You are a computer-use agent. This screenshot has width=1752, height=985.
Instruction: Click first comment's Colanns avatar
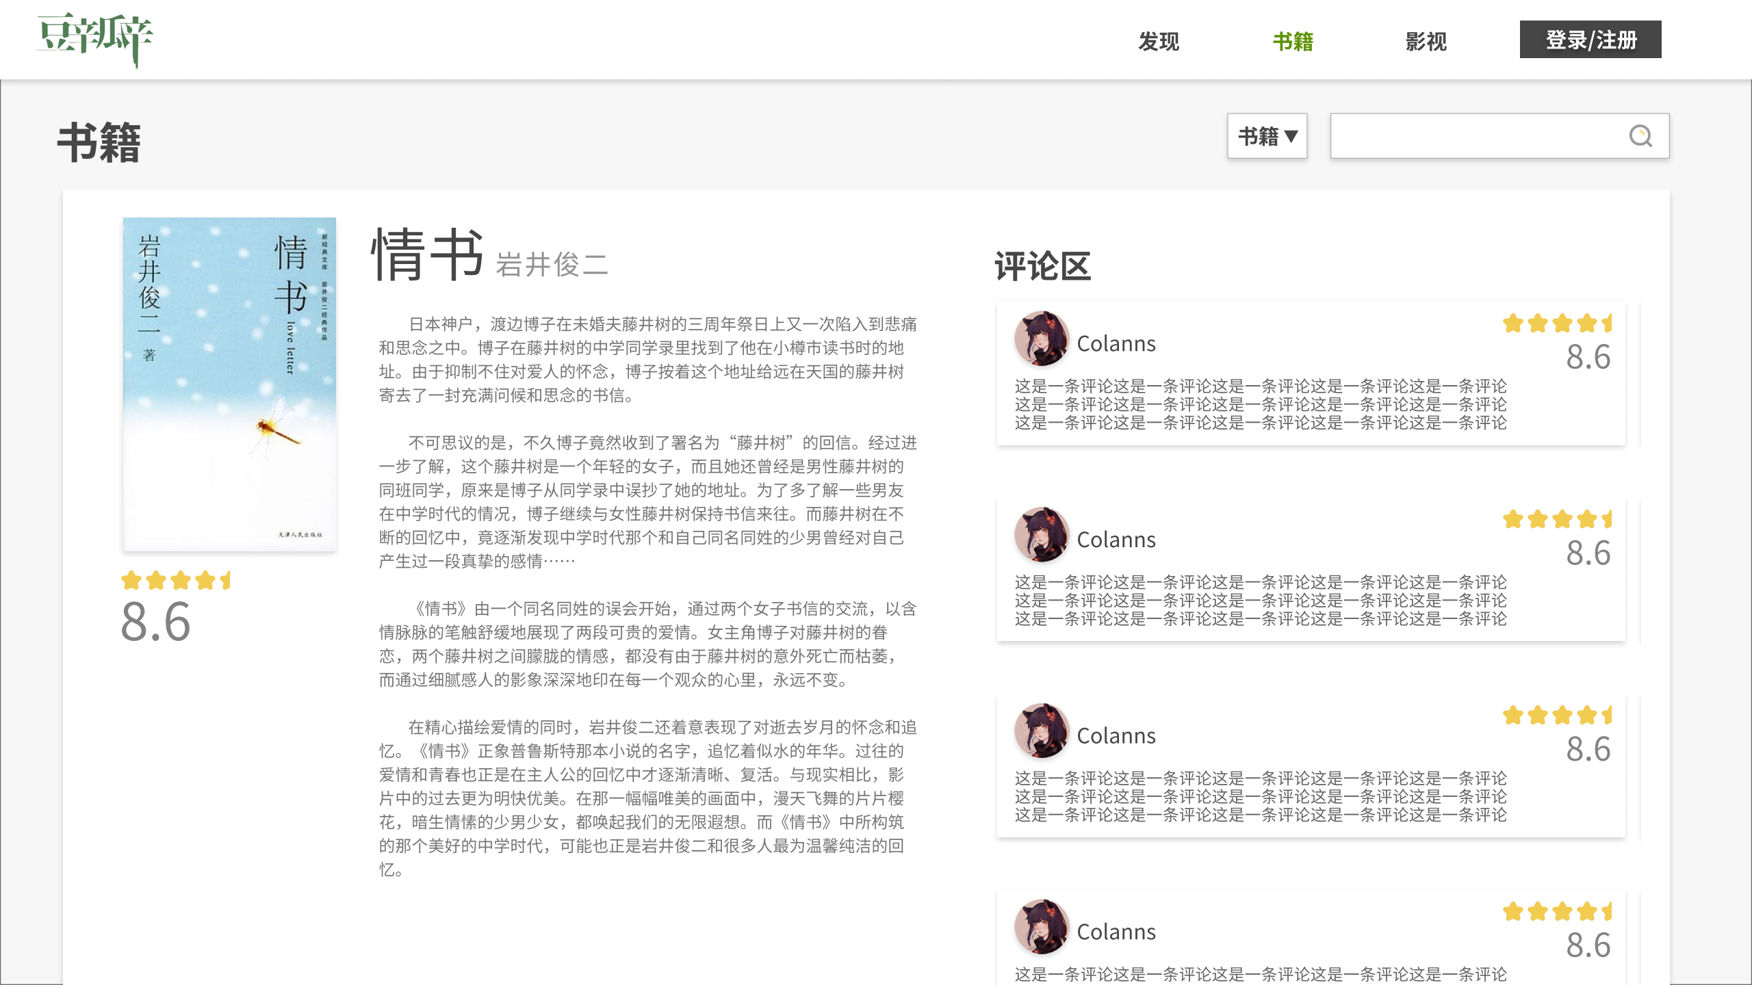[x=1041, y=339]
